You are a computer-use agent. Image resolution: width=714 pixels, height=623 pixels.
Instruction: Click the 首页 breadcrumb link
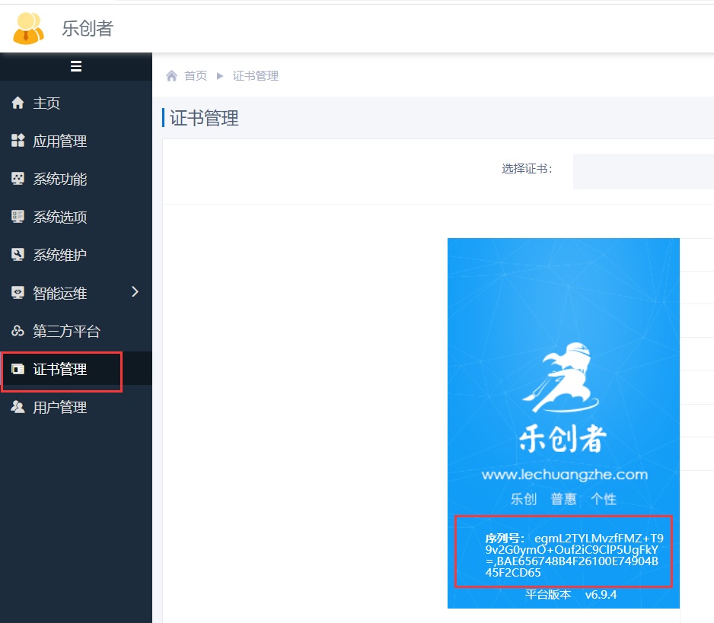[196, 76]
